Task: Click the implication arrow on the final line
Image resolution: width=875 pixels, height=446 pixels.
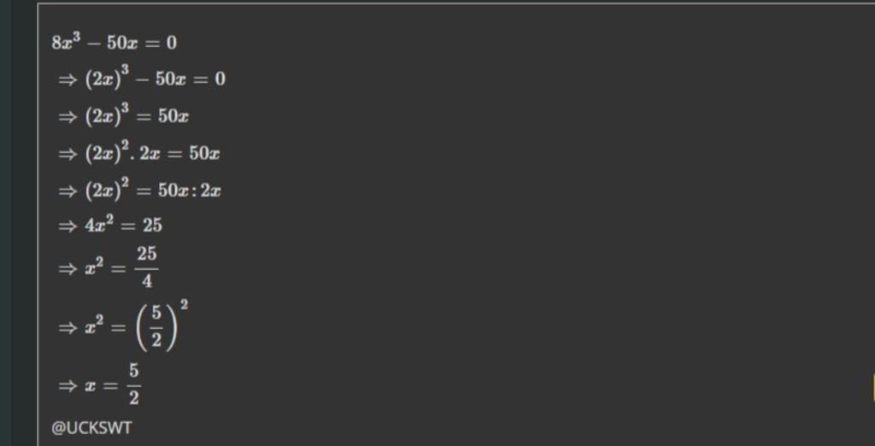Action: click(x=68, y=386)
